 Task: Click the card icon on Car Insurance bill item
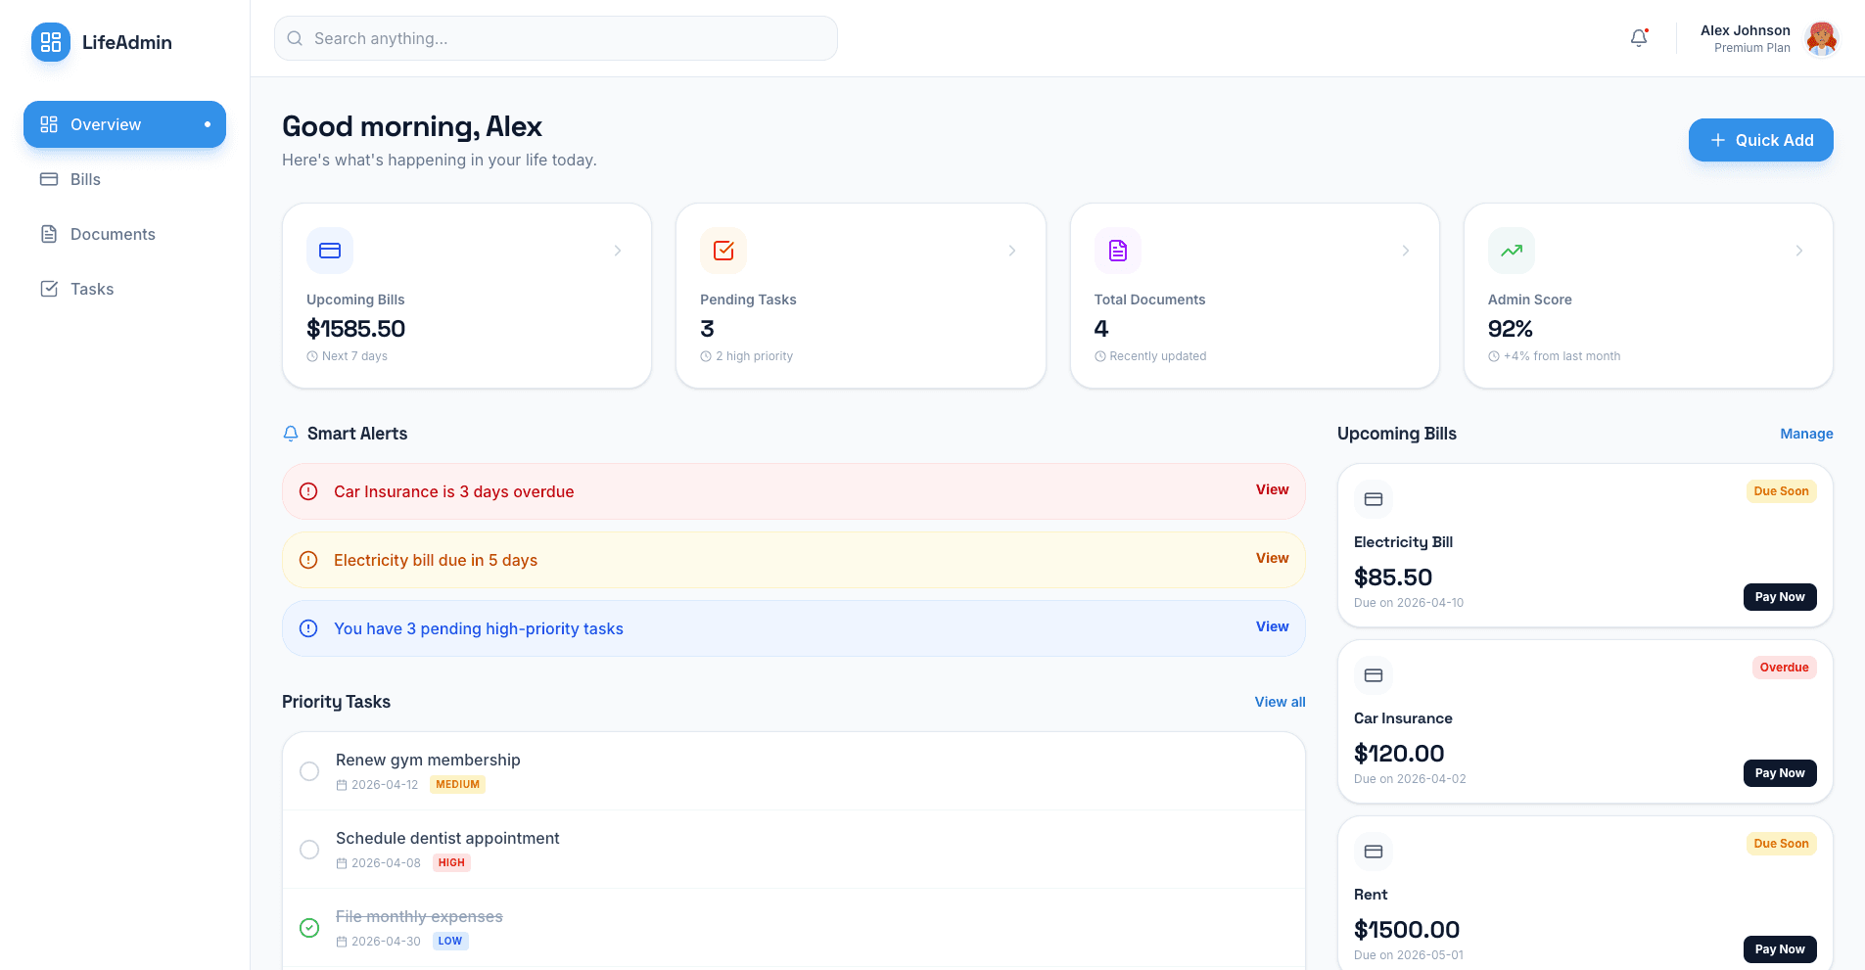click(x=1374, y=675)
